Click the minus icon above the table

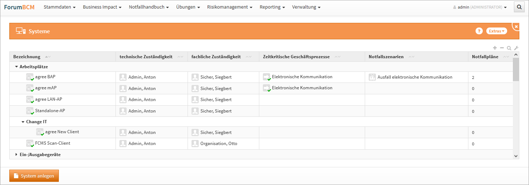click(502, 48)
